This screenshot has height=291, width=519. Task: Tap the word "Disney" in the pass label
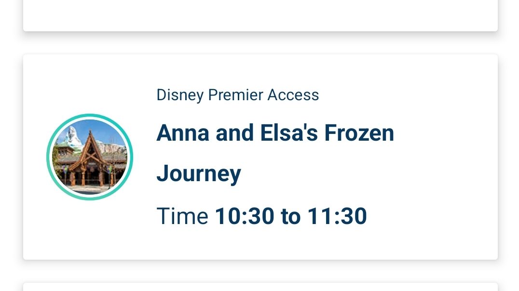[180, 95]
